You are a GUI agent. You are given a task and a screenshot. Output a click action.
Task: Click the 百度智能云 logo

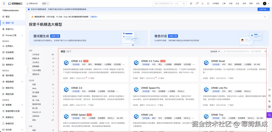(15, 3)
